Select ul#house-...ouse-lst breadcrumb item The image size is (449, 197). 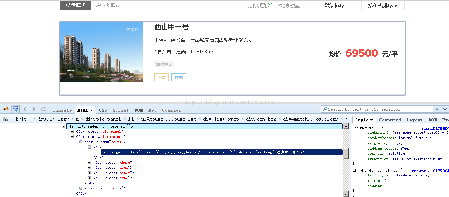tap(168, 119)
